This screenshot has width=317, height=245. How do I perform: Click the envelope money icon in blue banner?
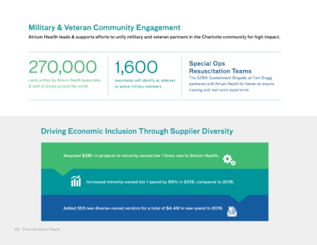232,211
